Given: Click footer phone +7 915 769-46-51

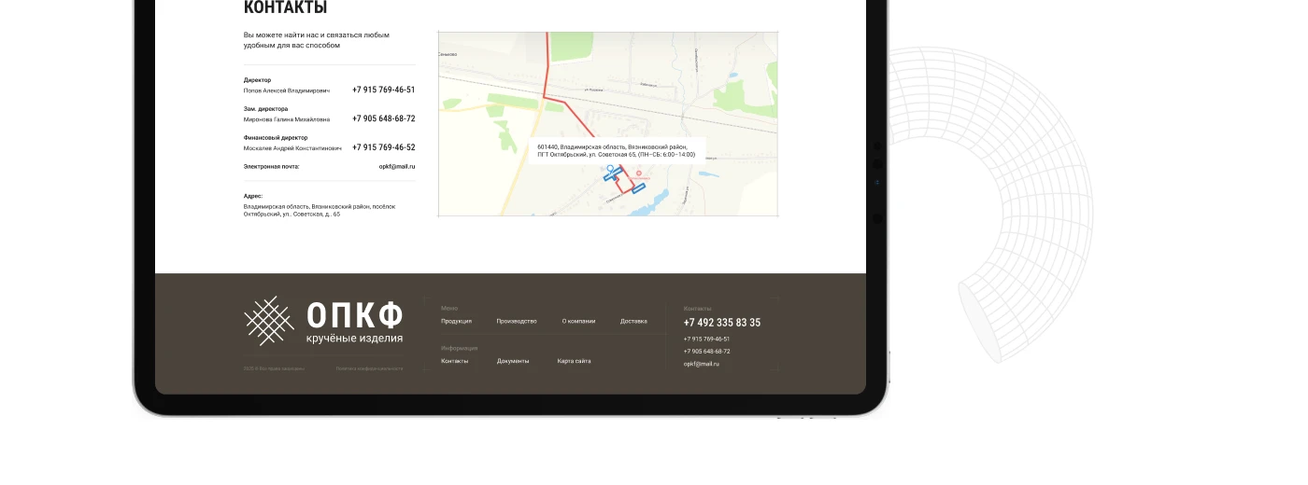Looking at the screenshot, I should [x=706, y=339].
